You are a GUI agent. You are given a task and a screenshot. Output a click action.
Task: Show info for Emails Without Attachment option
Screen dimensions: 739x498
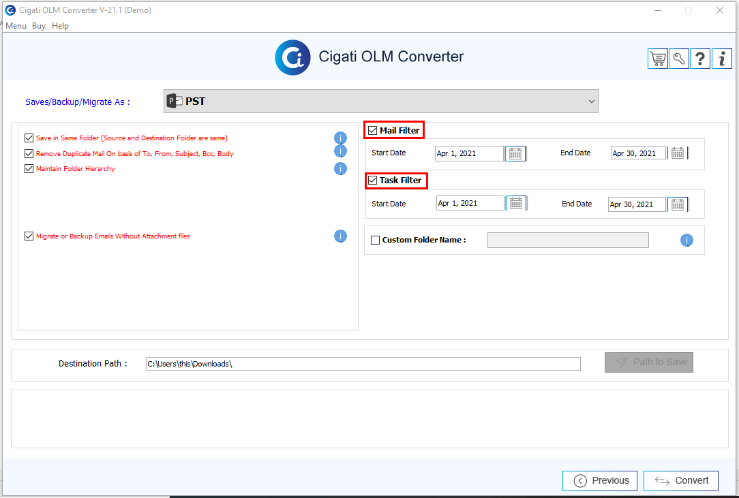pos(340,236)
